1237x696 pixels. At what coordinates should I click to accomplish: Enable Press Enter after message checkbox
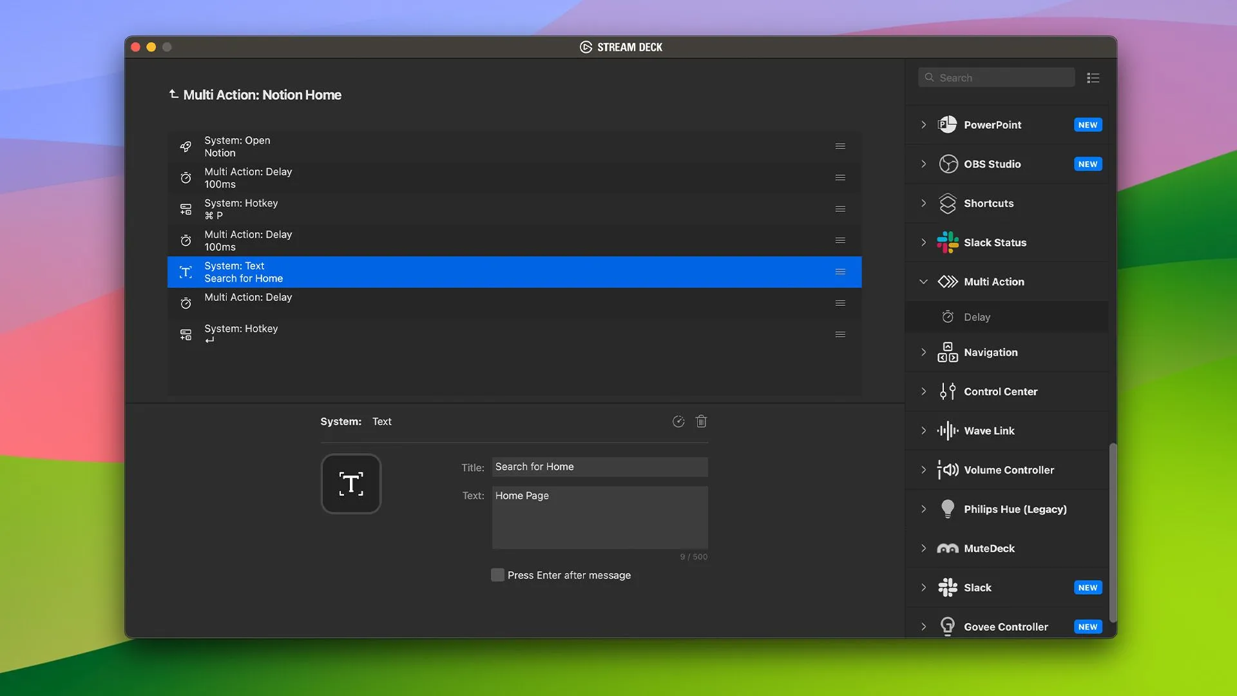click(497, 575)
